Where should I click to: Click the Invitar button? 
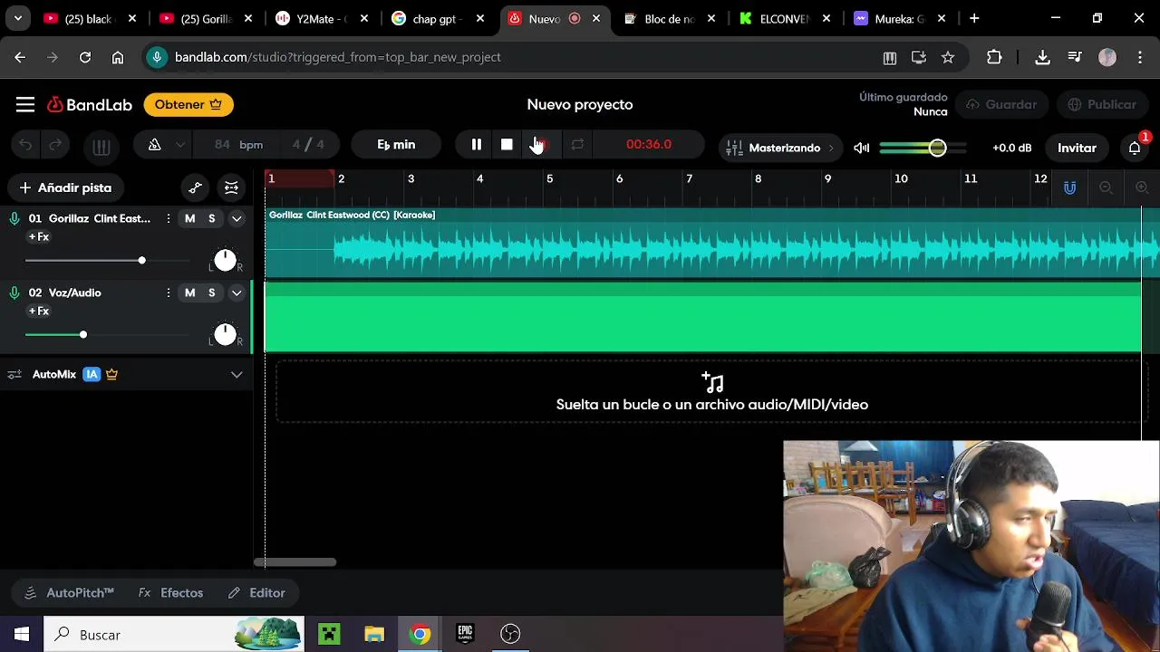(x=1077, y=148)
